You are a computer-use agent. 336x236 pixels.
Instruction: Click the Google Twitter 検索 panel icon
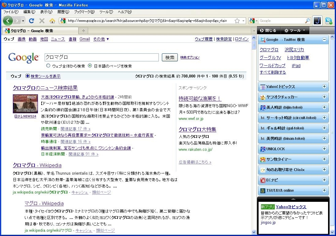(263, 40)
